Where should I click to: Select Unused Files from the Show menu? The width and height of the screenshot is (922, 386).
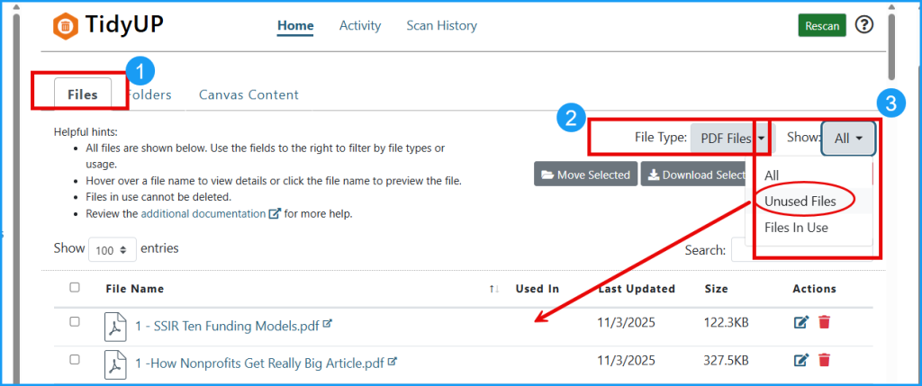coord(800,202)
